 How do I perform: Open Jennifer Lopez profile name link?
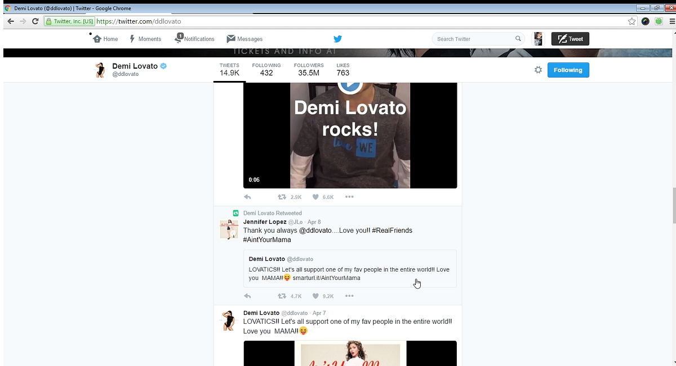click(x=265, y=222)
